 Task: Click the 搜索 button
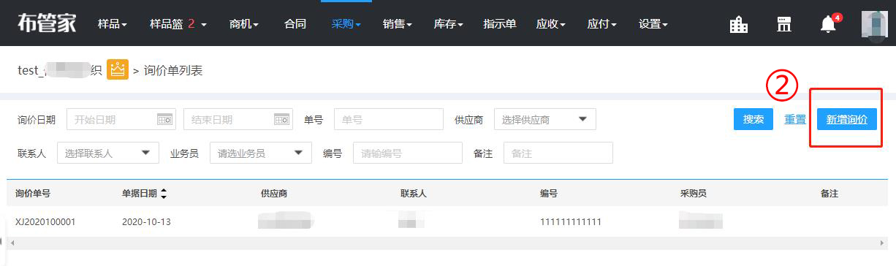click(753, 119)
